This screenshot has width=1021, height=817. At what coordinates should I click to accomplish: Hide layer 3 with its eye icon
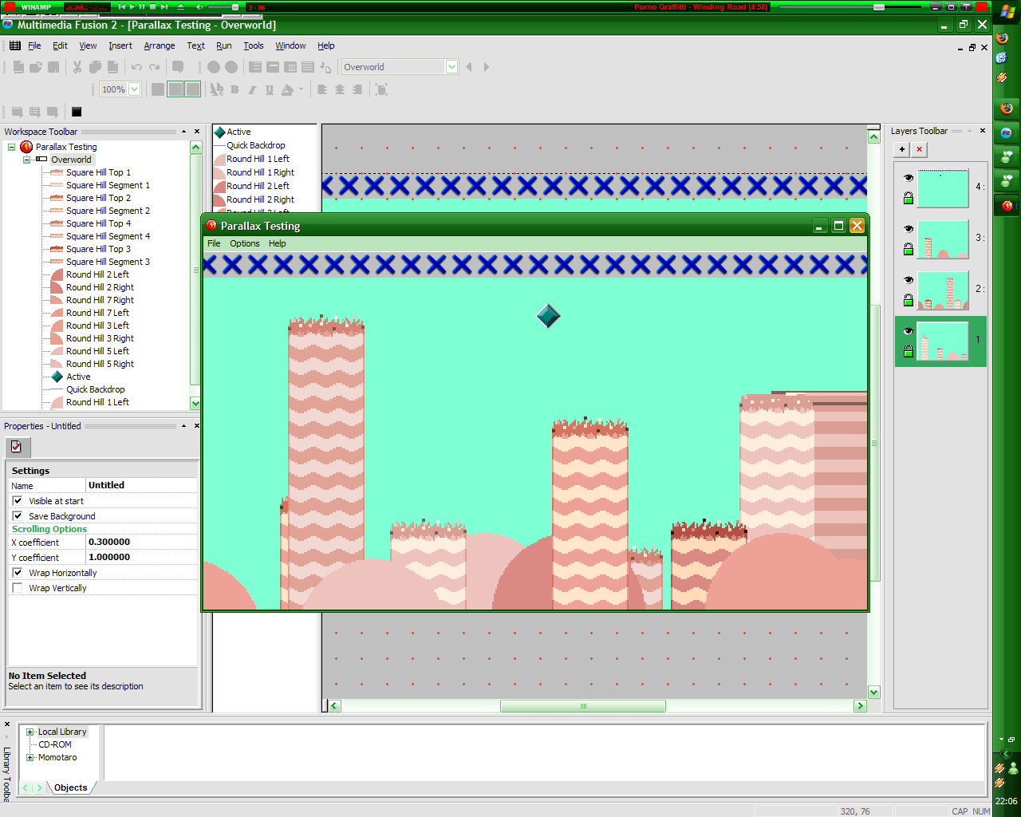tap(908, 229)
